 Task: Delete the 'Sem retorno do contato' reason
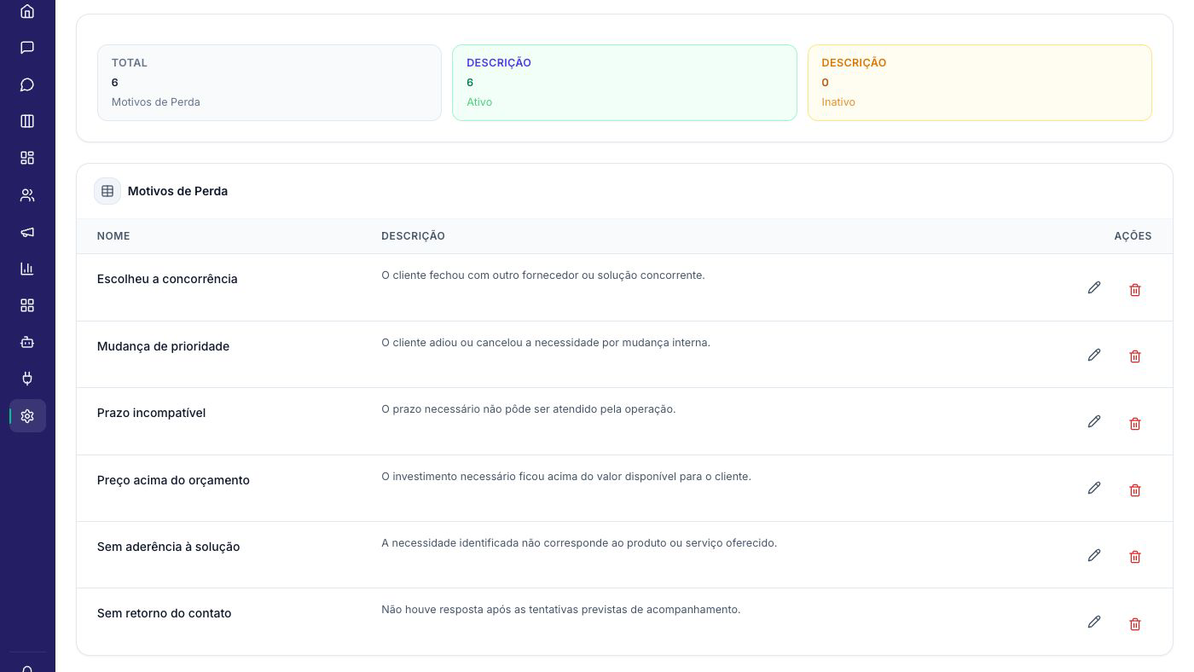pos(1135,624)
